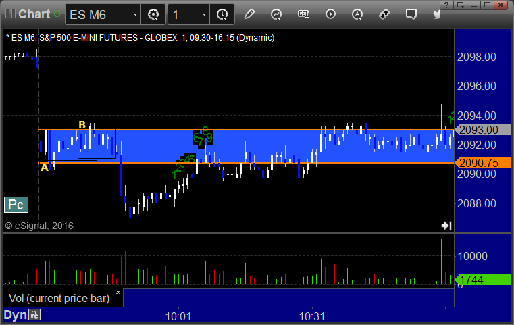Close the Vol study label

118,292
